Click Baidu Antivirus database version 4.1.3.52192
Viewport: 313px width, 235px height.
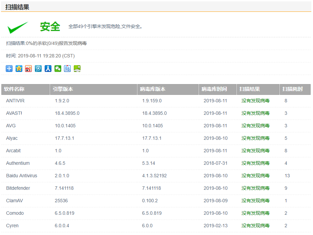(154, 176)
